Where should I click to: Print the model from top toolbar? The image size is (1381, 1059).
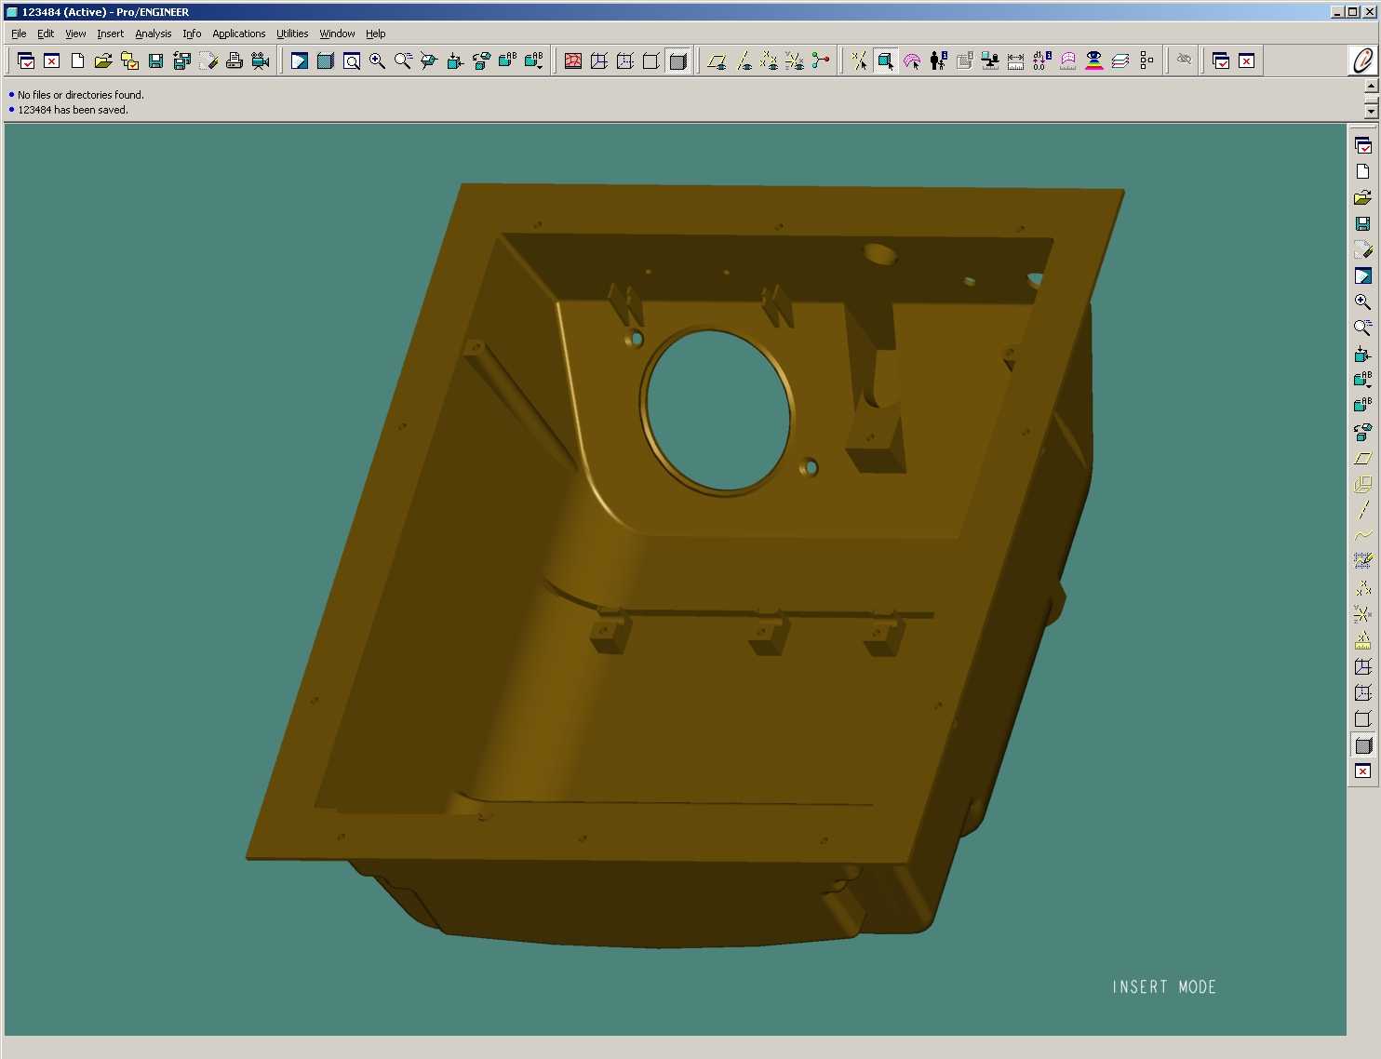[235, 61]
